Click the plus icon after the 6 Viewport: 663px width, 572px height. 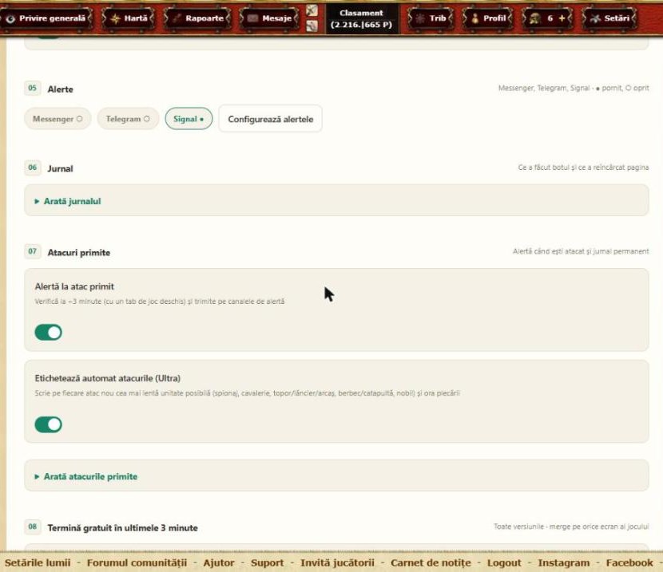(x=562, y=18)
